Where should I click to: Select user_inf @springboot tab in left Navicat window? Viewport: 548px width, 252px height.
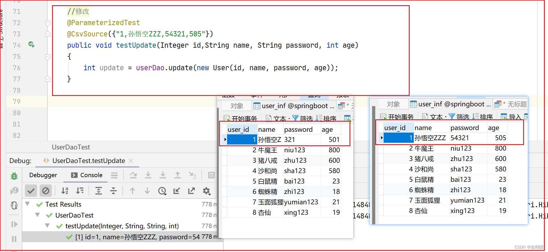point(294,106)
